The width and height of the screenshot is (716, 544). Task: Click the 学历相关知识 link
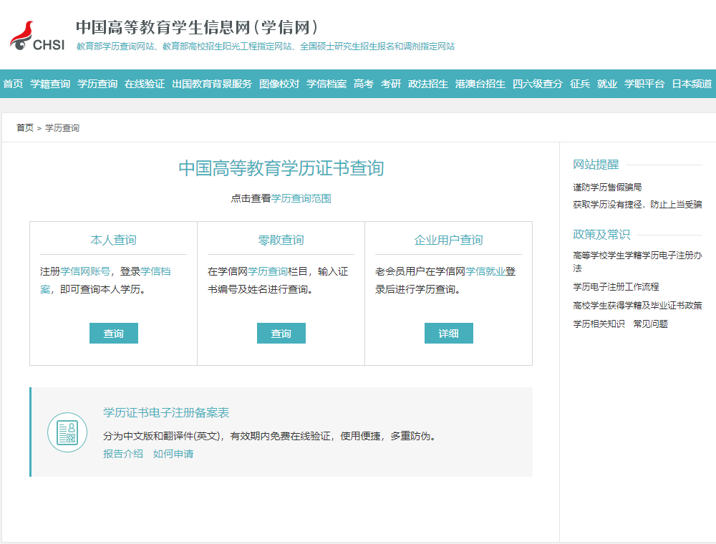click(x=599, y=324)
